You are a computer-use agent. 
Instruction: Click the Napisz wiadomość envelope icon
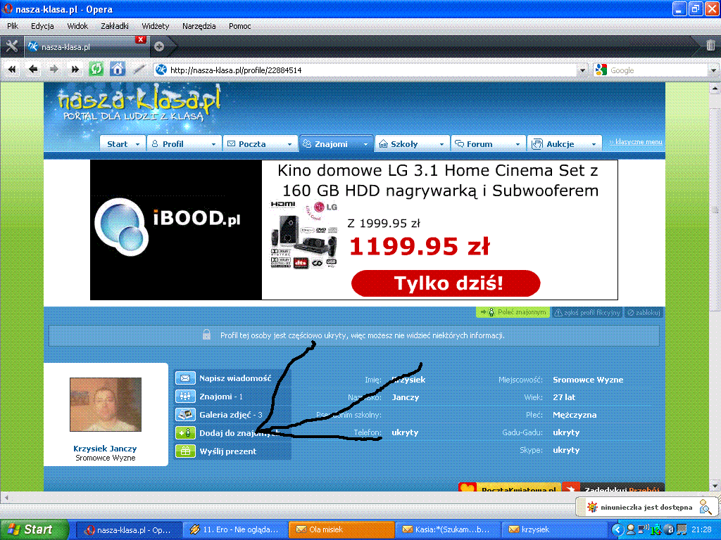(x=185, y=378)
